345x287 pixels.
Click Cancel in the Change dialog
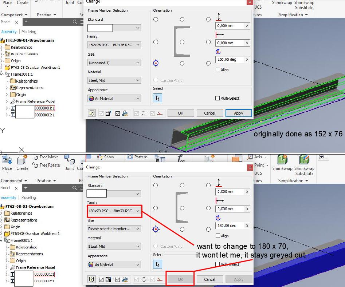[210, 113]
